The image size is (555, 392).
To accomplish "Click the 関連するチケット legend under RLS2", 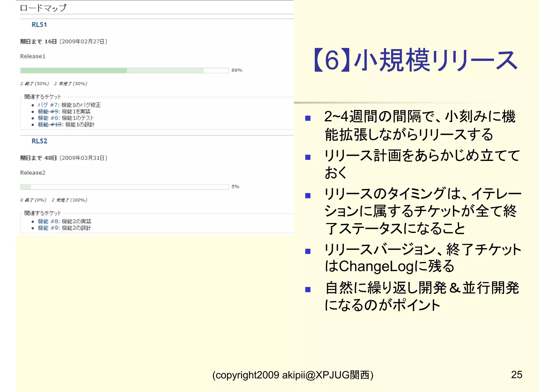I will click(43, 213).
